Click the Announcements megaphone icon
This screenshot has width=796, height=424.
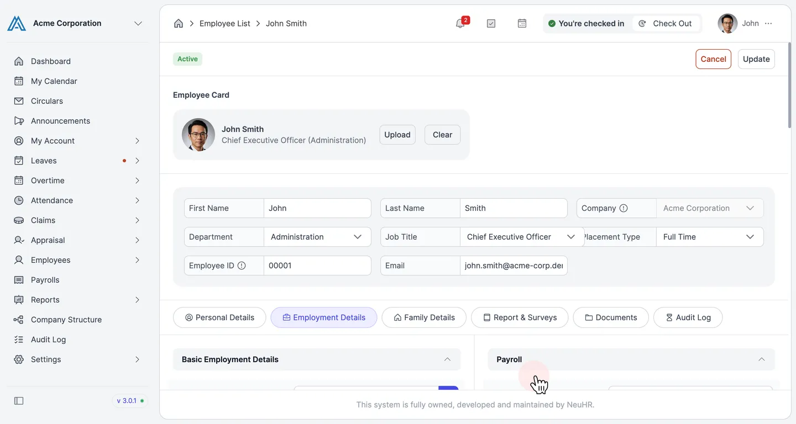pos(19,121)
